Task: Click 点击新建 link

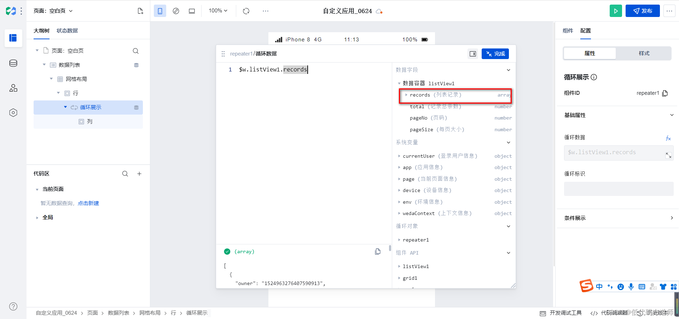Action: click(88, 203)
